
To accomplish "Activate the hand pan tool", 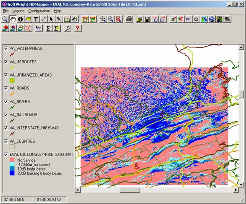I will point(13,19).
